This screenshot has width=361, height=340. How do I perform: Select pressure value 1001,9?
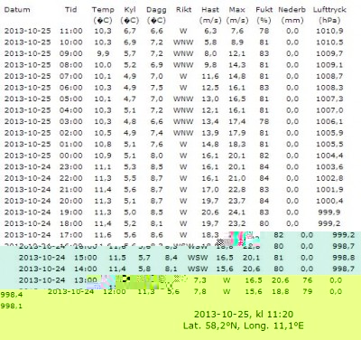coord(329,190)
